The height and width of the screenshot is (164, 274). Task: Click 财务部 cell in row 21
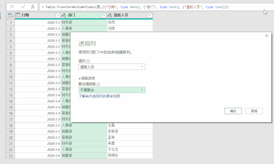84,143
